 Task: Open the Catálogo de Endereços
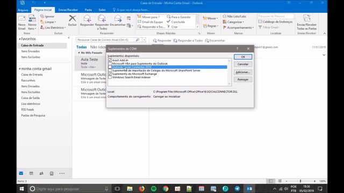coord(275,21)
